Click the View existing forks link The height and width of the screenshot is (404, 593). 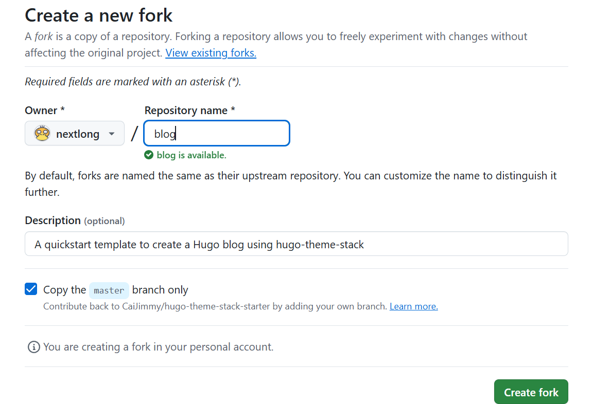[x=211, y=52]
